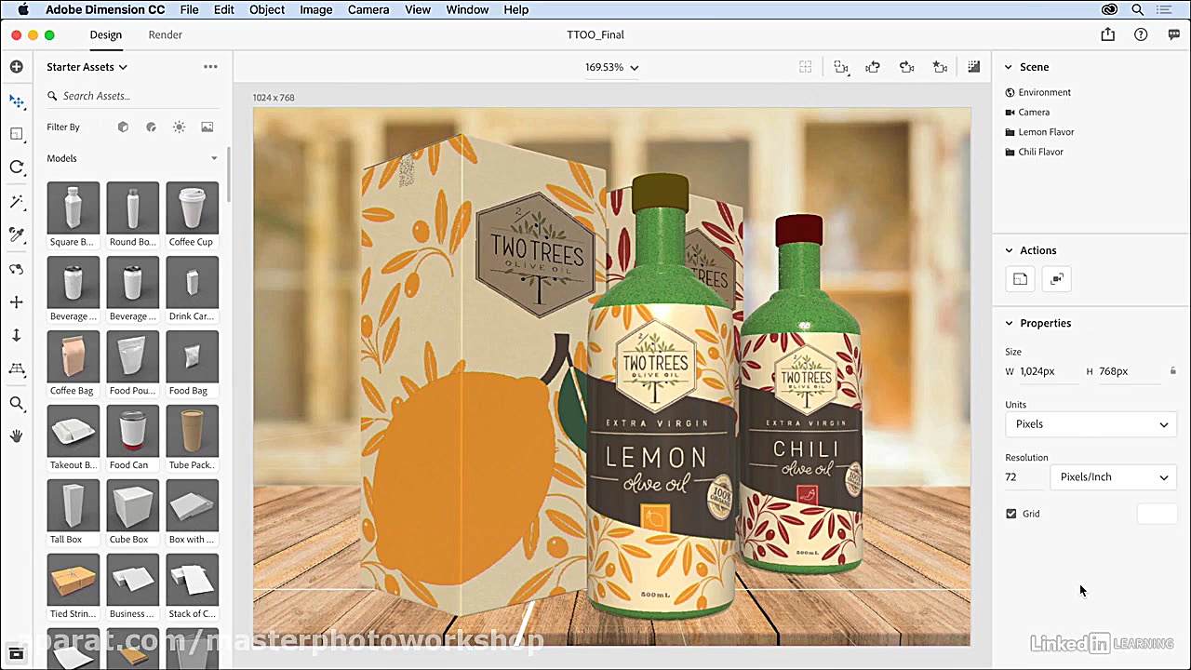Image resolution: width=1191 pixels, height=670 pixels.
Task: Filter assets by Materials
Action: (151, 127)
